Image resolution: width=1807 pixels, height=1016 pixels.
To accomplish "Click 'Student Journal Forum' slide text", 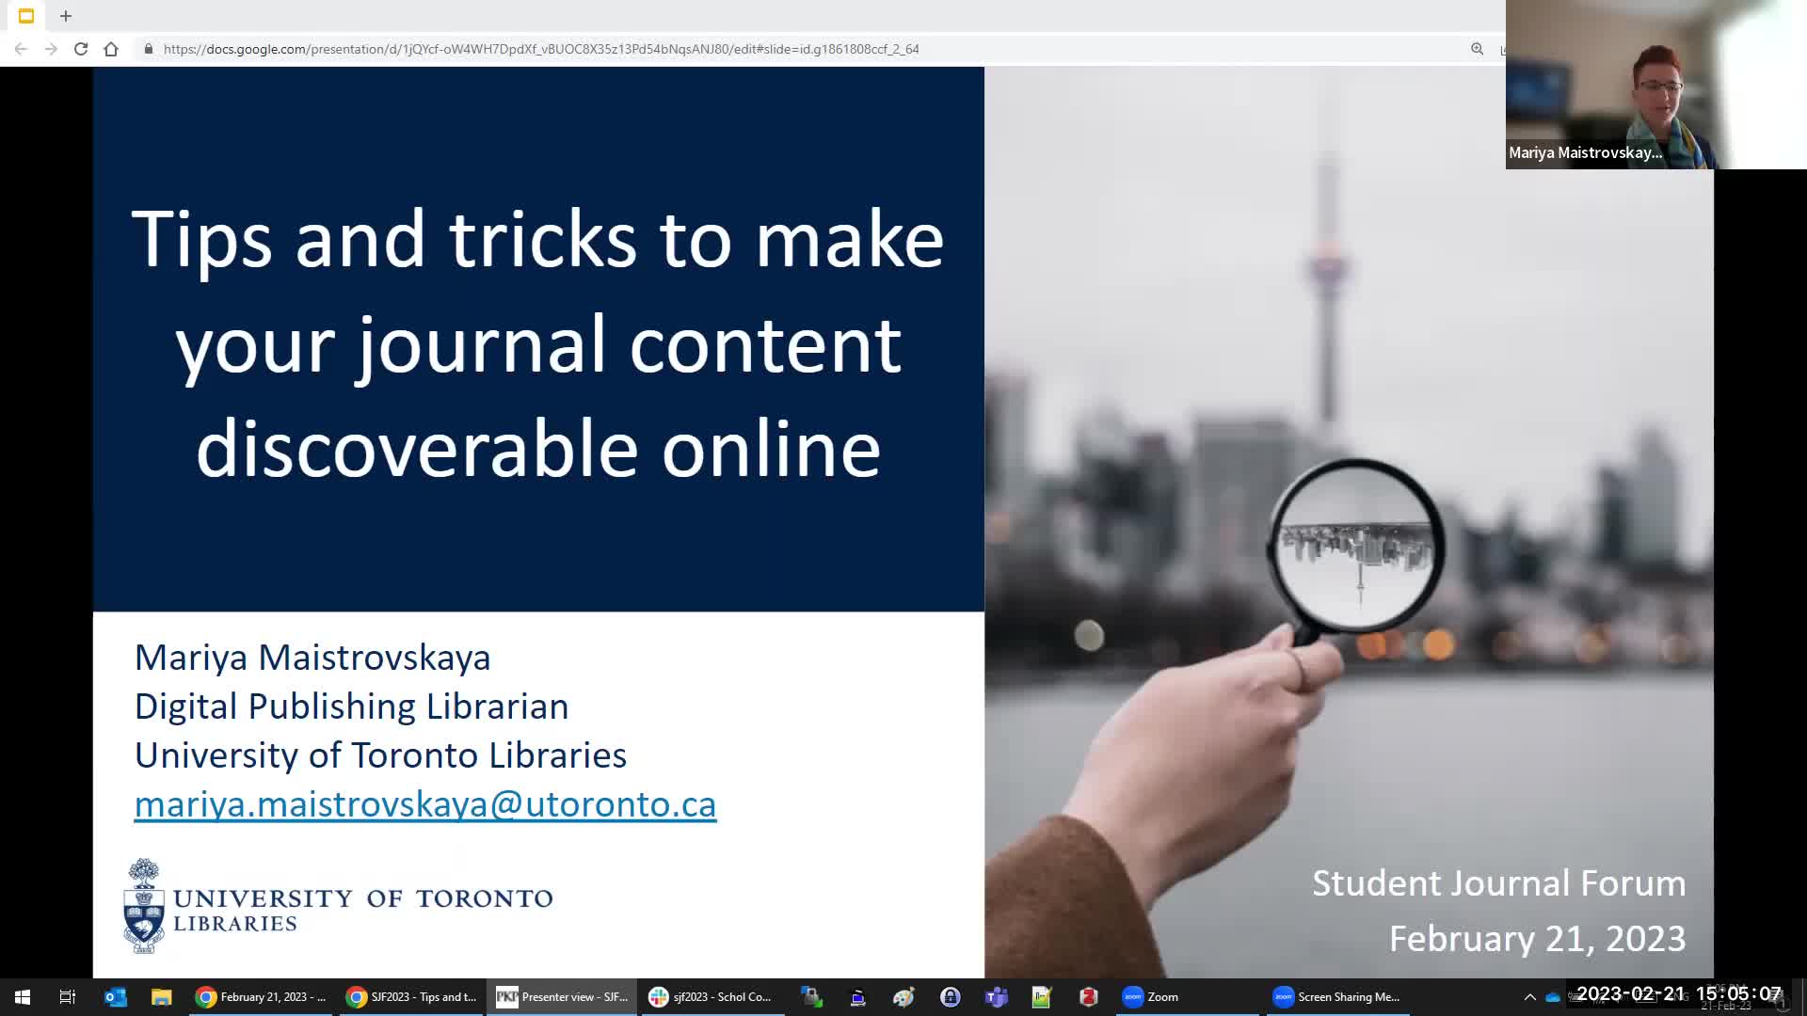I will 1499,883.
